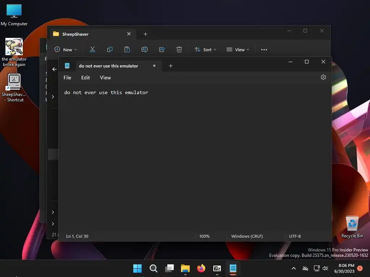Open Notepad View menu

pyautogui.click(x=105, y=78)
